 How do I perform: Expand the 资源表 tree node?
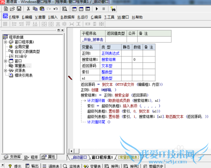[5, 70]
